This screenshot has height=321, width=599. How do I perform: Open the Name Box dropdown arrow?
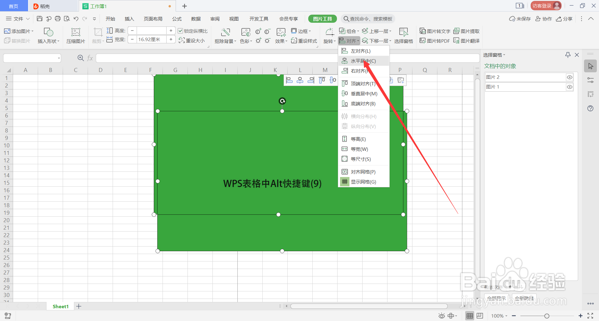(x=59, y=58)
